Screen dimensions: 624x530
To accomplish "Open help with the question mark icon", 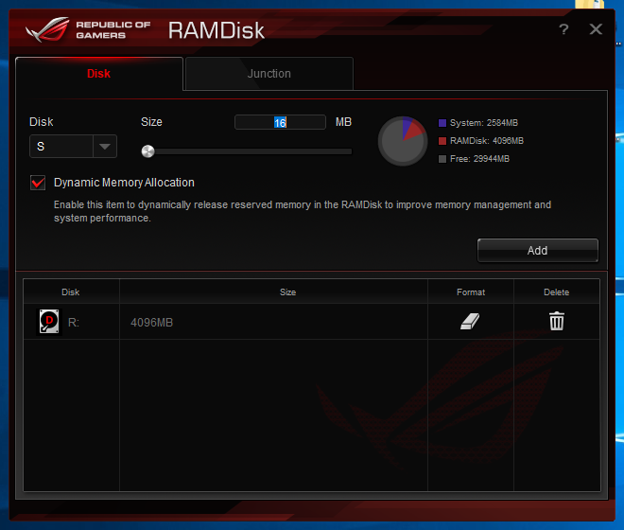I will [x=563, y=29].
